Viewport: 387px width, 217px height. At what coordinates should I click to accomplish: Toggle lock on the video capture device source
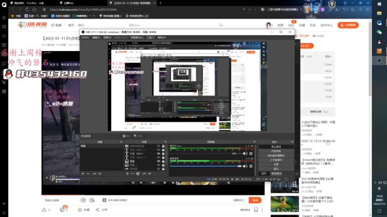pos(163,146)
